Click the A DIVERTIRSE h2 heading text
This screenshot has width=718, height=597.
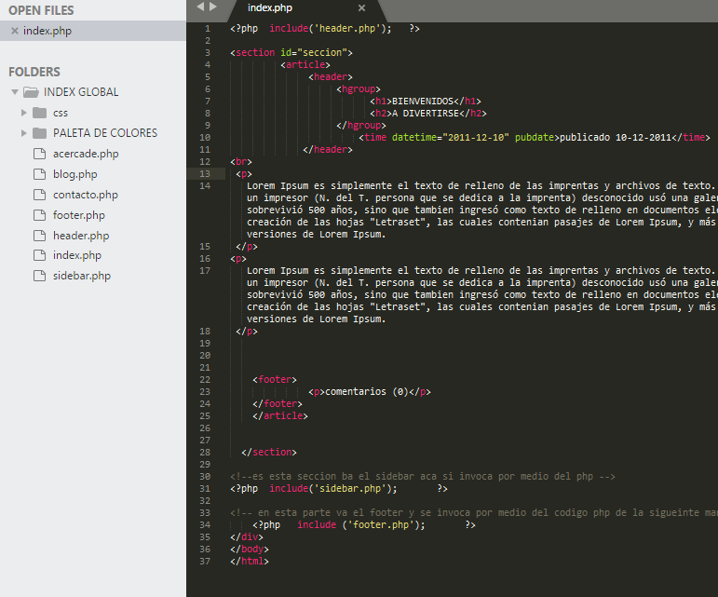coord(426,113)
